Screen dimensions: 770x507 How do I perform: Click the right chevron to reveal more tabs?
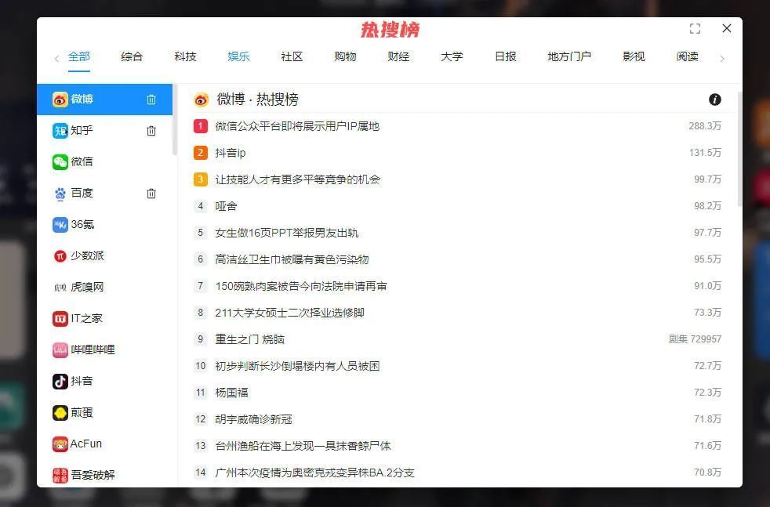click(x=723, y=57)
